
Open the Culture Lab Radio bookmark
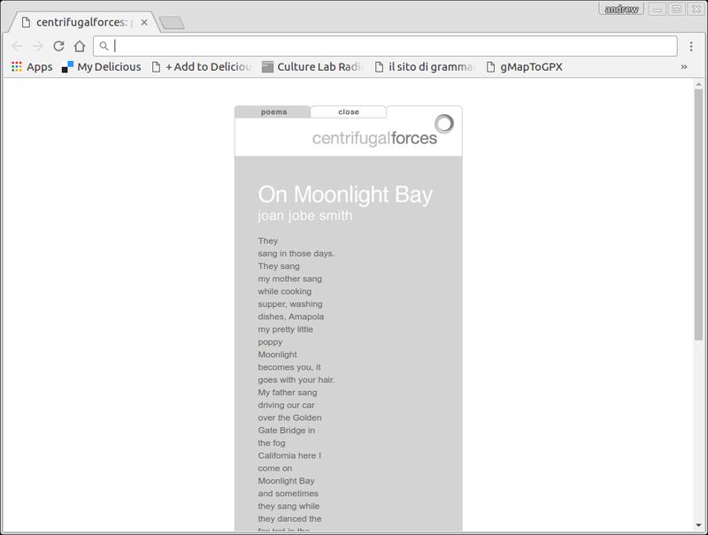click(313, 66)
